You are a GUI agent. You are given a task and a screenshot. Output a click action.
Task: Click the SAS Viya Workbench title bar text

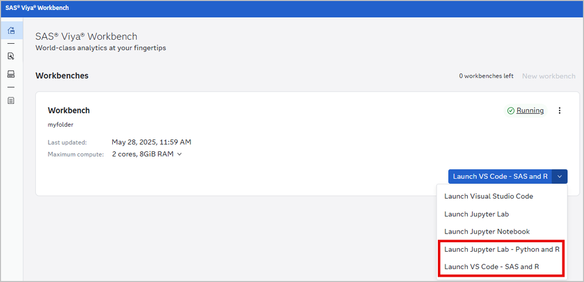pos(36,8)
